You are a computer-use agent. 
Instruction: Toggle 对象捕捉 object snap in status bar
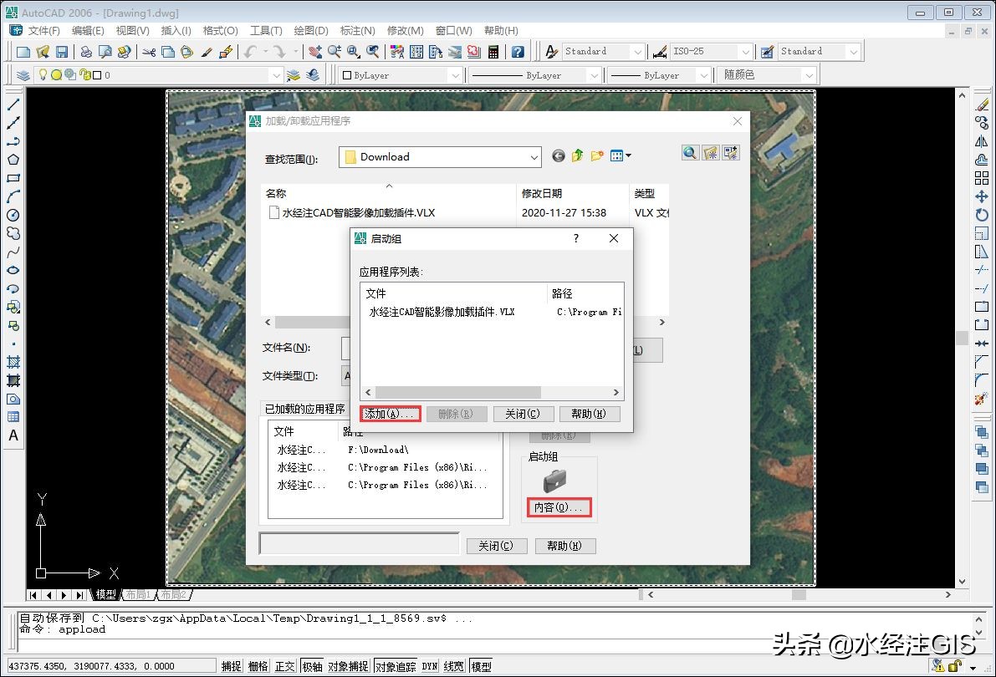348,666
